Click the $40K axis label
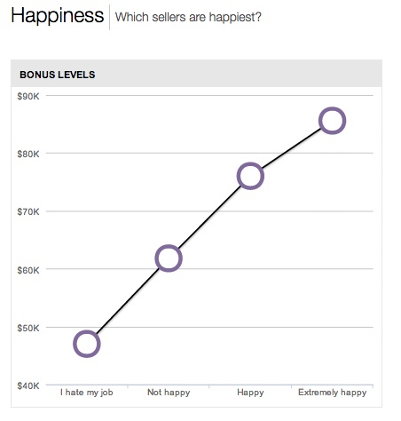The height and width of the screenshot is (421, 401). [x=28, y=385]
